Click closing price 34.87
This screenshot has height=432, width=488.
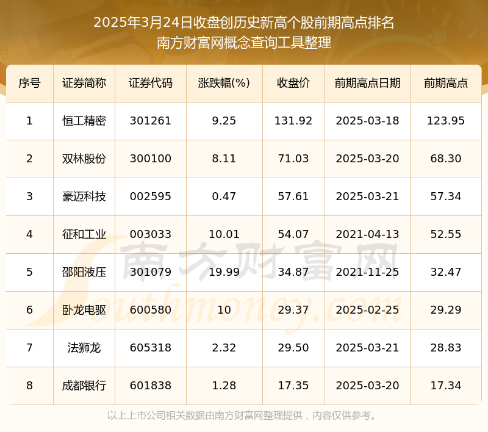[x=293, y=272]
